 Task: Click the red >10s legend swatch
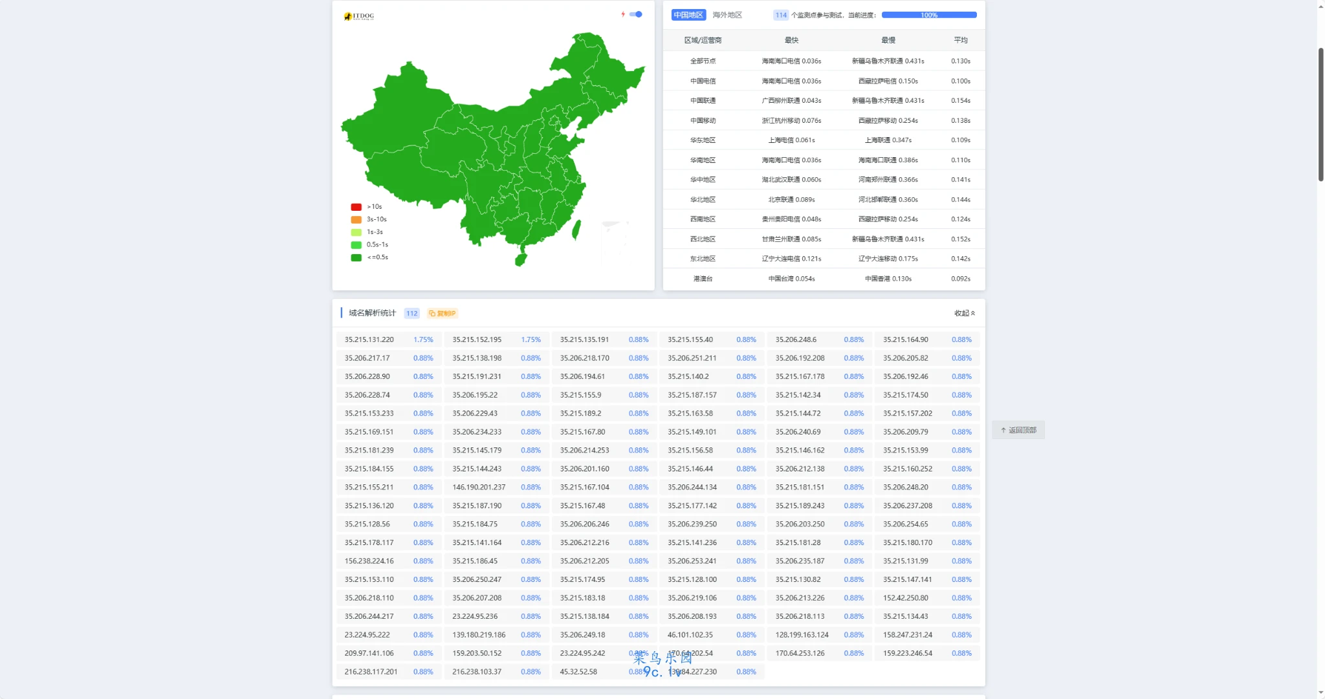[356, 207]
